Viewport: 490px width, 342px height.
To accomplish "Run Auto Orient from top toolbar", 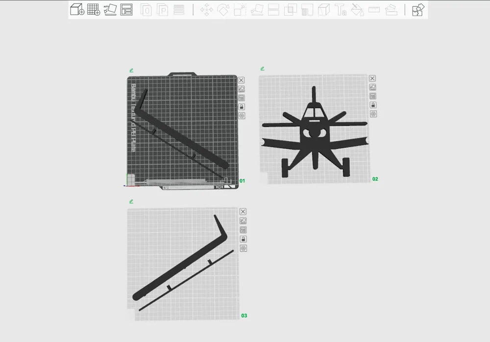I will click(110, 10).
